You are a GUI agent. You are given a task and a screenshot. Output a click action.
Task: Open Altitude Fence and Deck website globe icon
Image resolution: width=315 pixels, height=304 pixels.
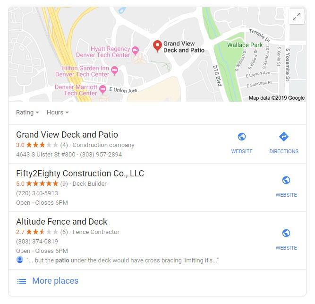tap(286, 233)
